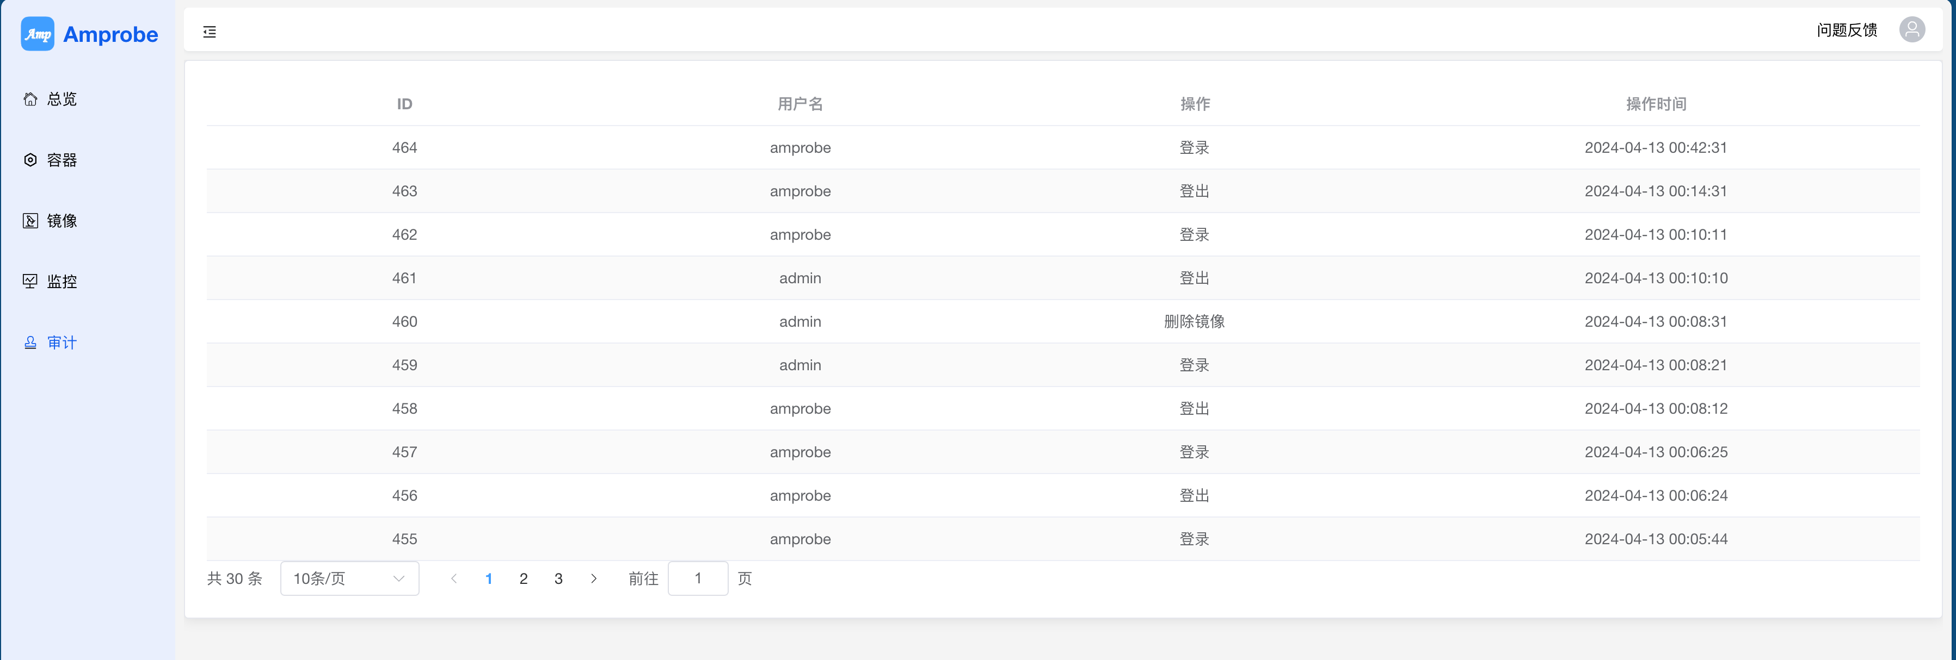Open the 容器 menu item
This screenshot has width=1956, height=660.
(62, 160)
